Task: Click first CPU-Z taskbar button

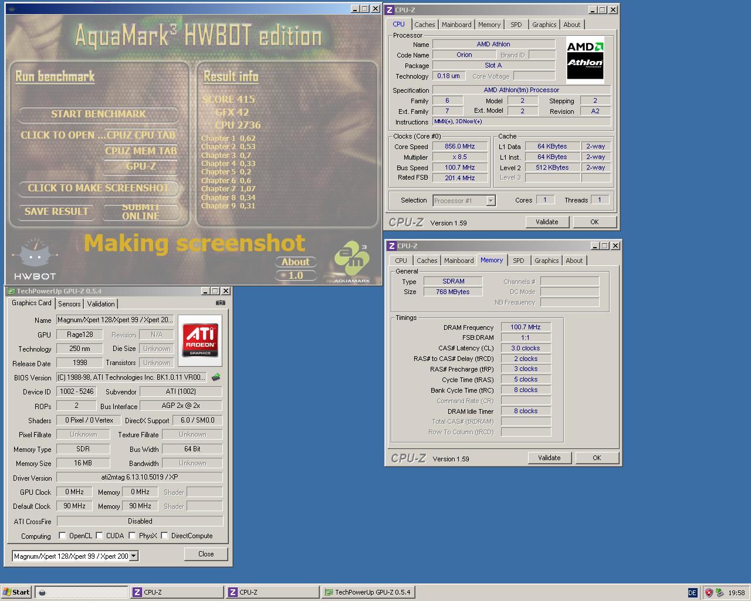Action: pos(176,592)
